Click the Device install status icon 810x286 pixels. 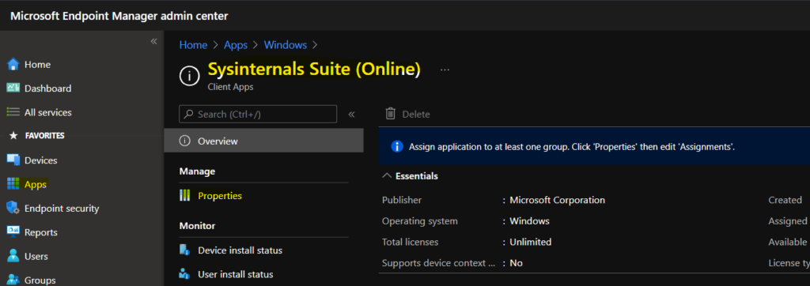click(184, 250)
